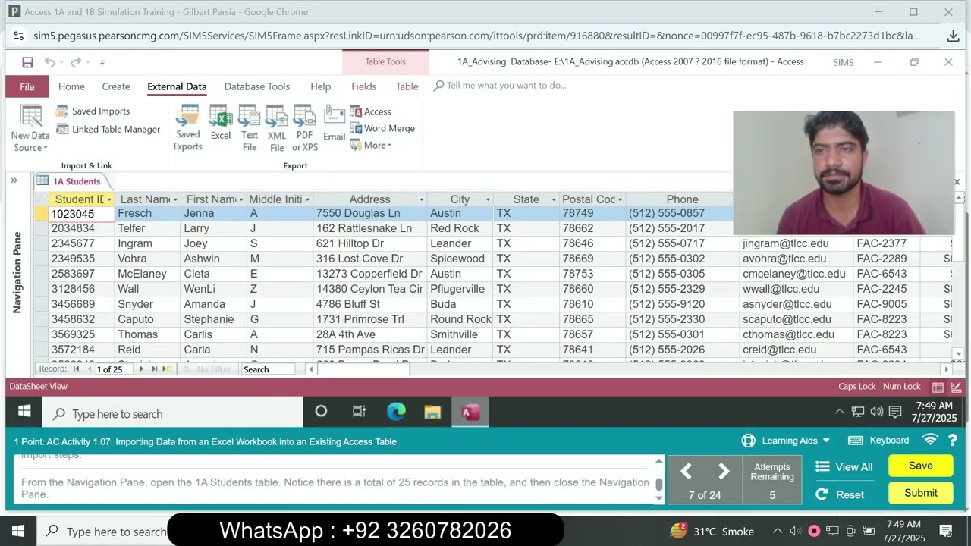Export to an XML File
The width and height of the screenshot is (971, 546).
277,128
